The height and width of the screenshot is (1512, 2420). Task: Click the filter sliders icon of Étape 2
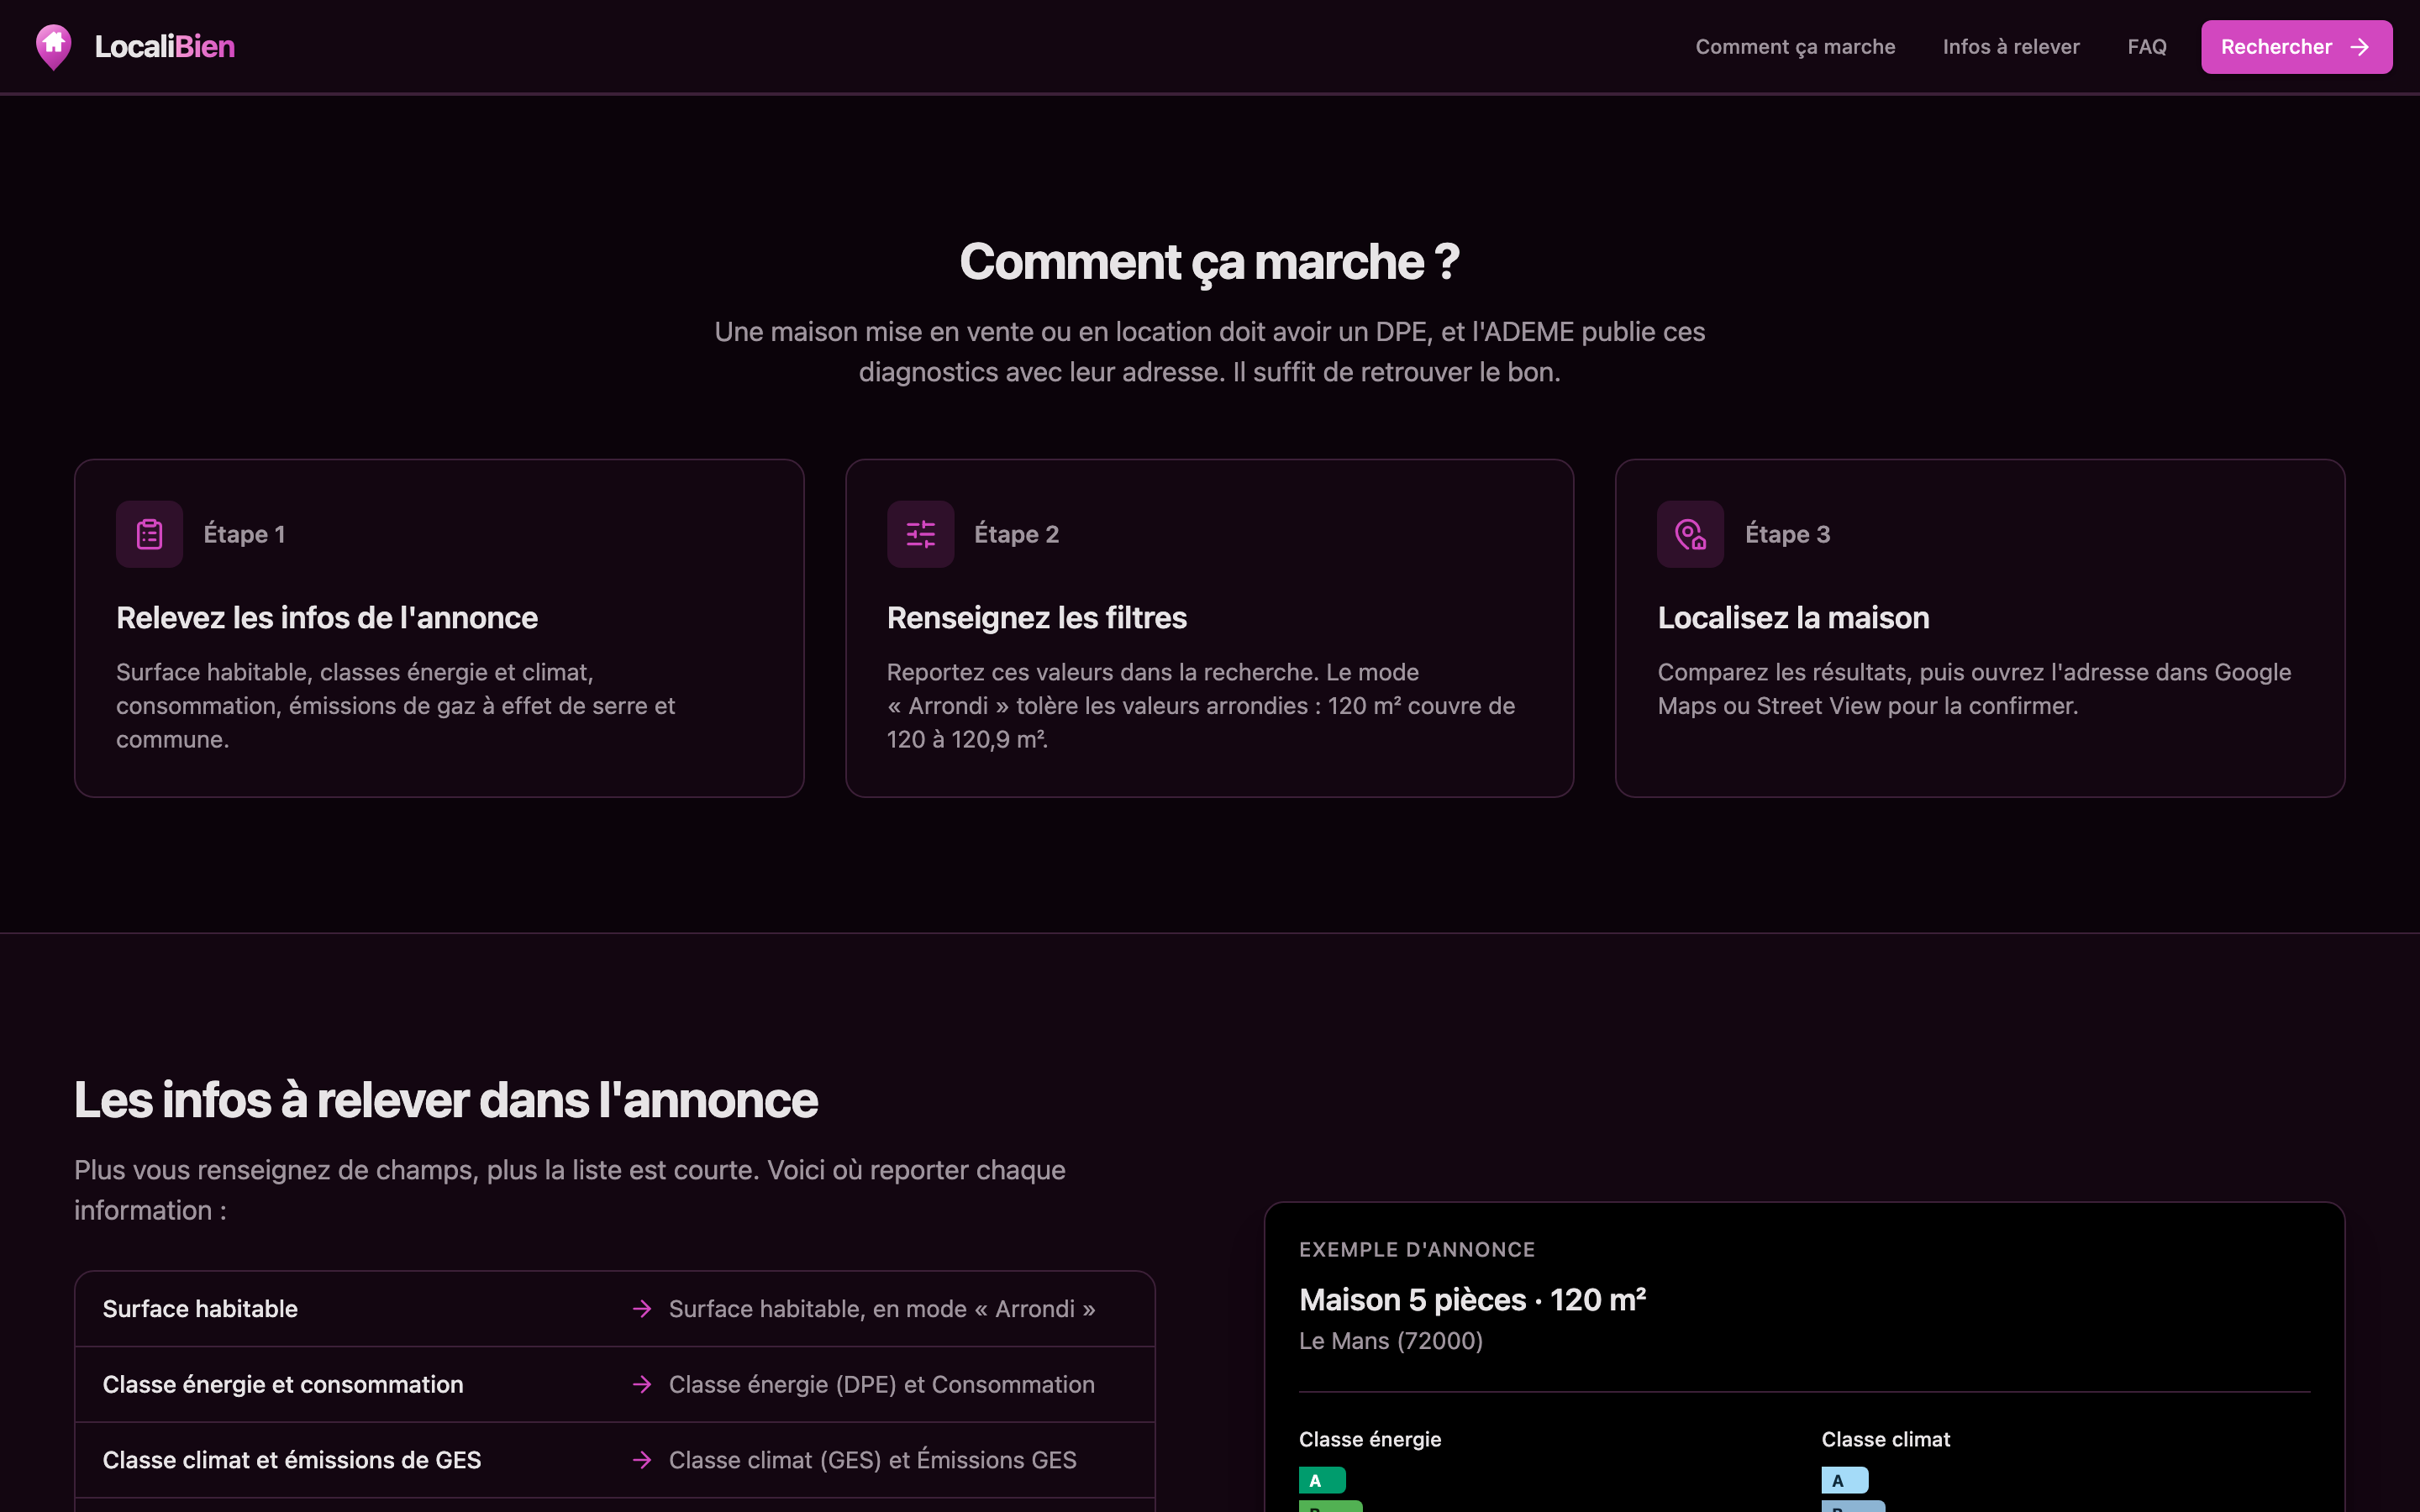(x=920, y=534)
